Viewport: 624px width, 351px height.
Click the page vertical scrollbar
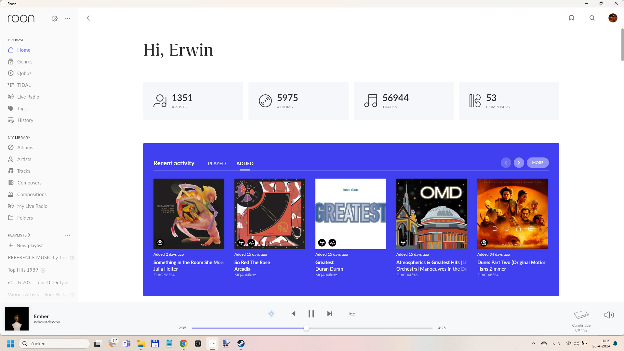(x=622, y=45)
